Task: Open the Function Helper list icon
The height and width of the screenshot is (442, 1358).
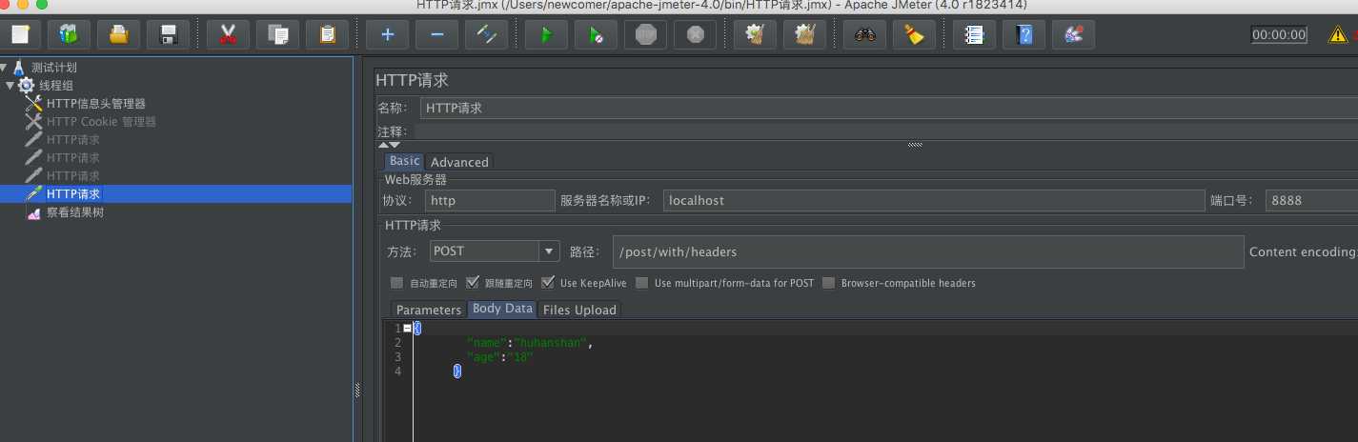Action: point(974,34)
